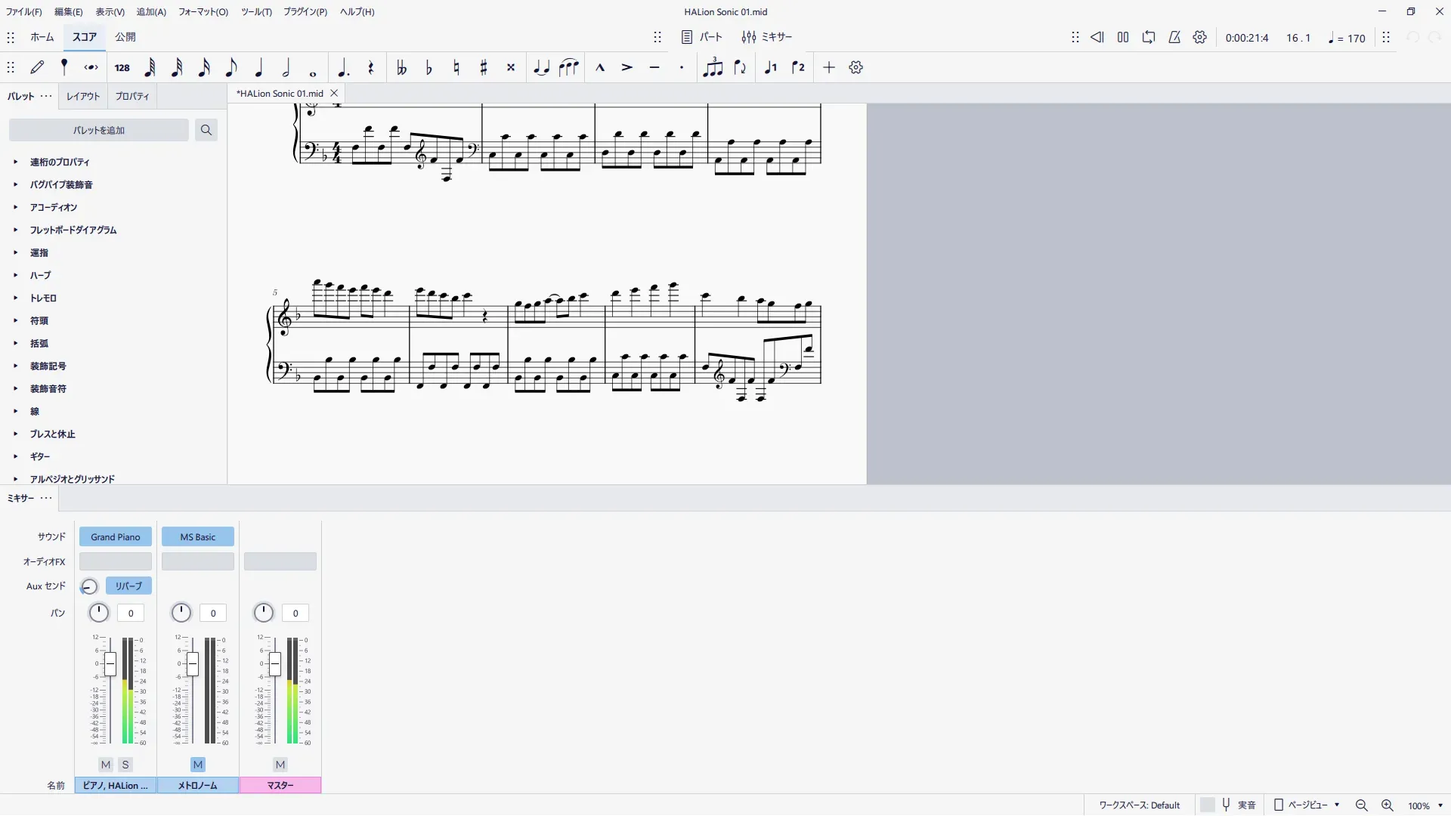The height and width of the screenshot is (816, 1451).
Task: Click the tuplet icon
Action: 713,67
